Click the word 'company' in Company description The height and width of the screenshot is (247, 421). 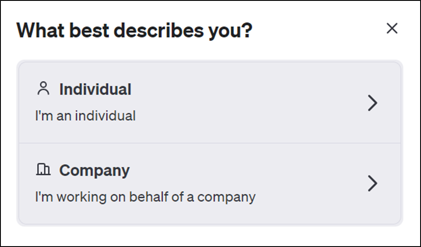tap(226, 198)
